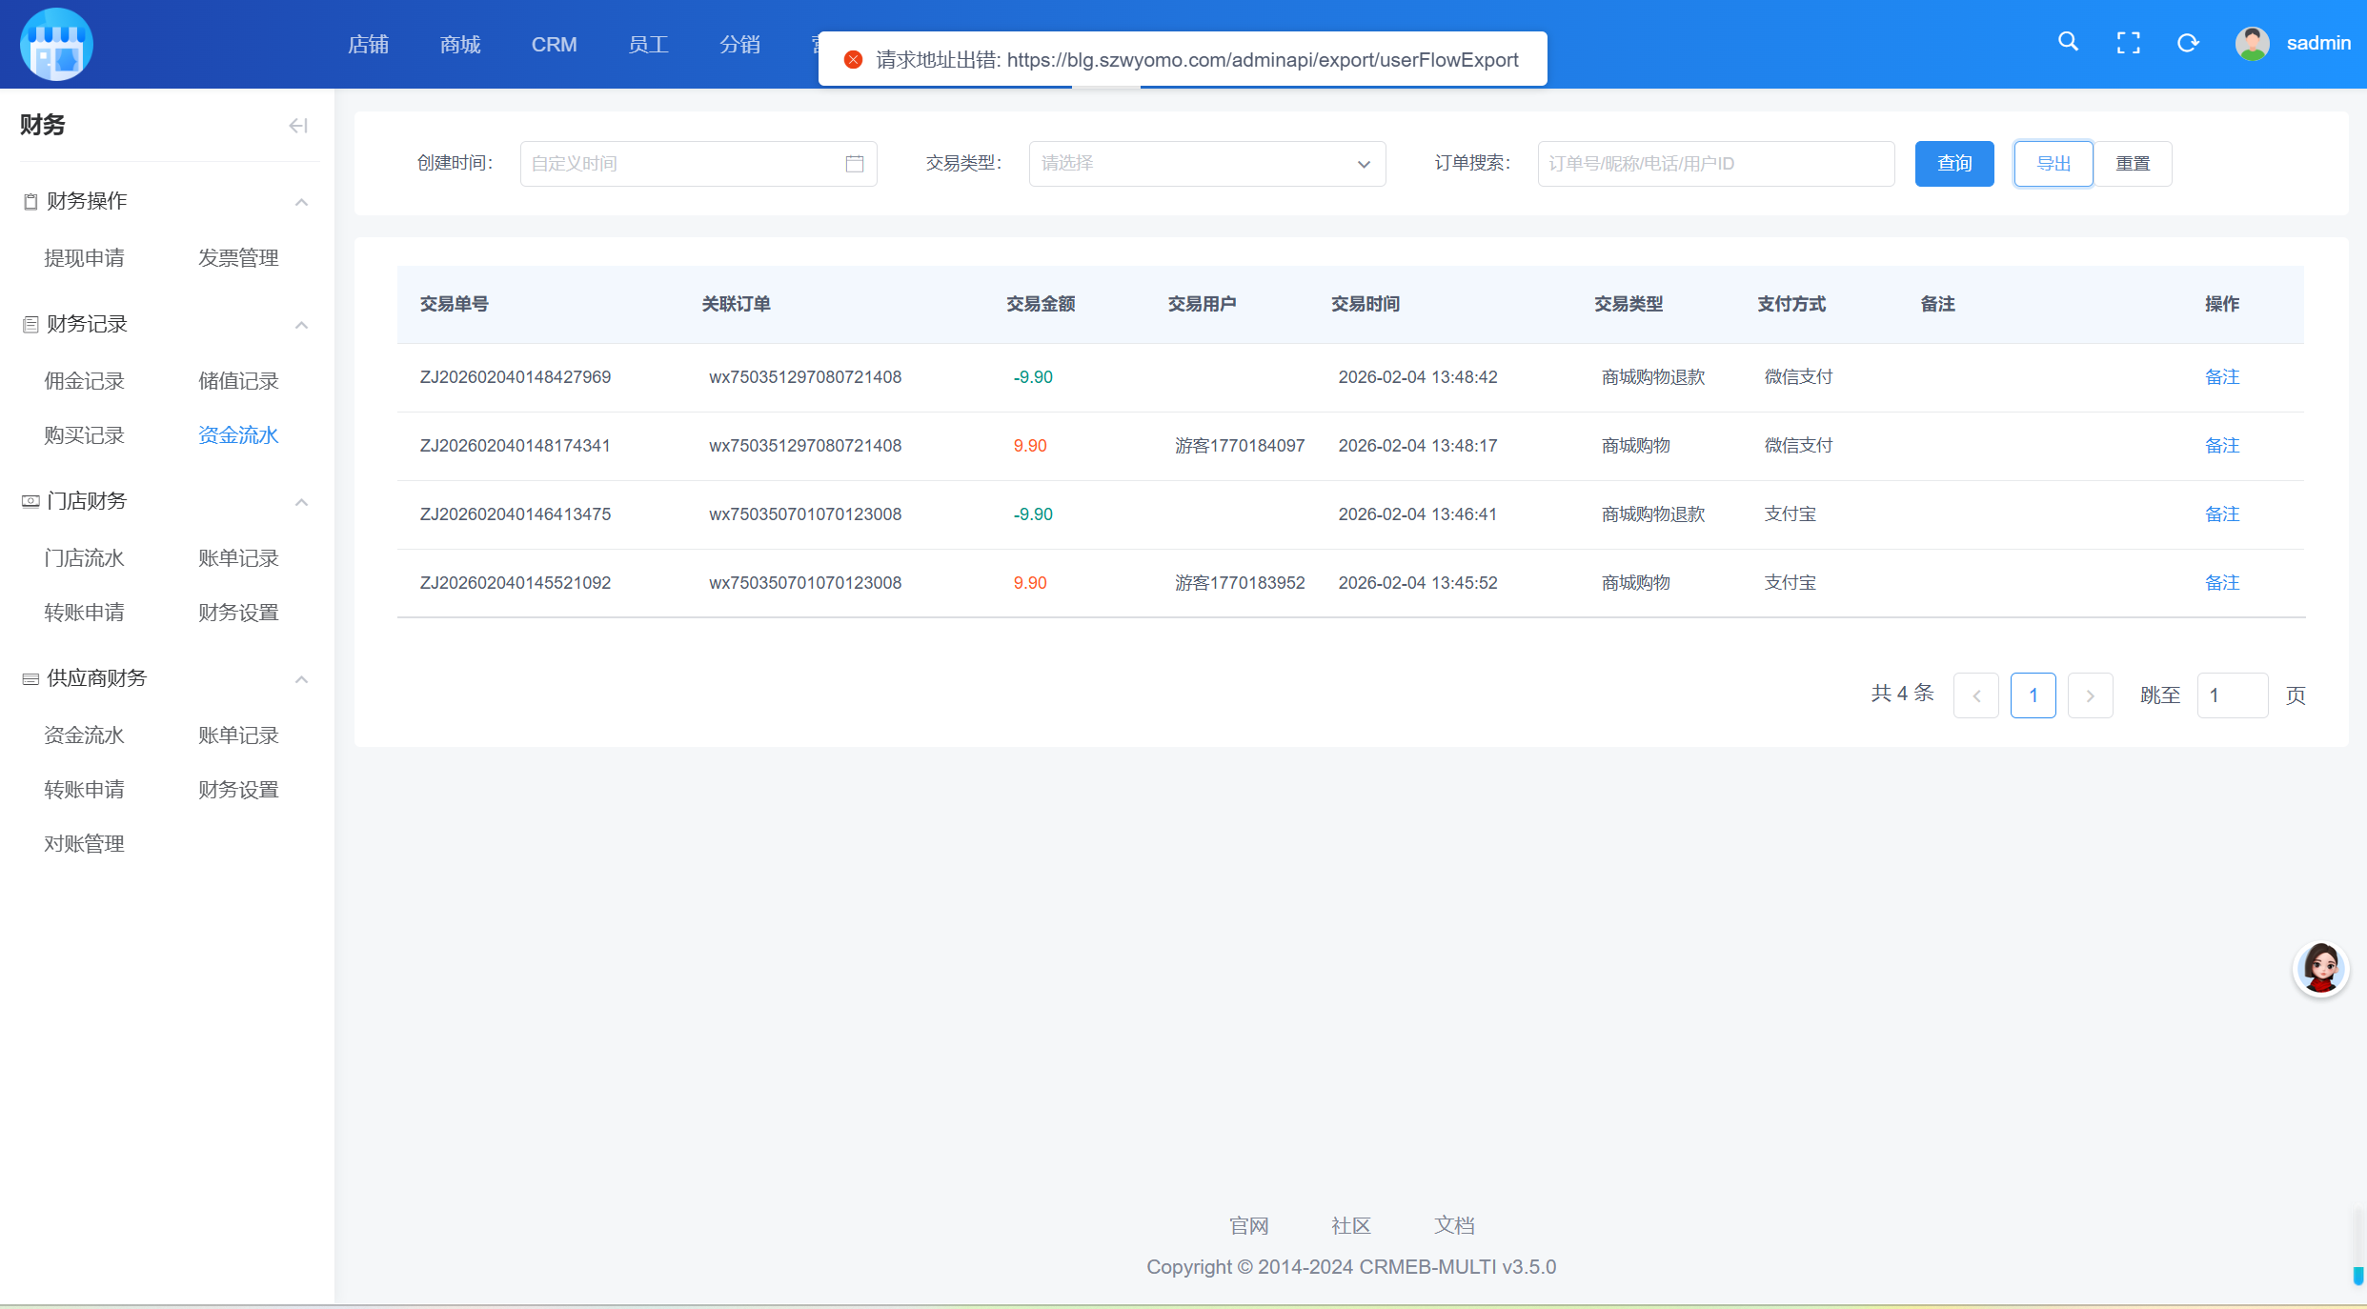Screen dimensions: 2367x1309
Task: Collapse the 财务操作 section
Action: pyautogui.click(x=301, y=201)
